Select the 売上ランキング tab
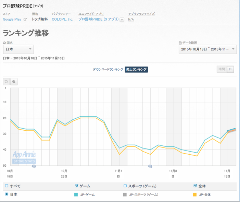Image resolution: width=240 pixels, height=202 pixels. click(136, 69)
